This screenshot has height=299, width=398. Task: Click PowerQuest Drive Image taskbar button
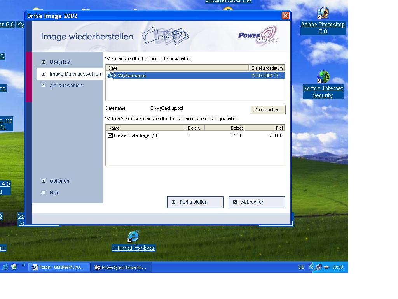[x=121, y=267]
